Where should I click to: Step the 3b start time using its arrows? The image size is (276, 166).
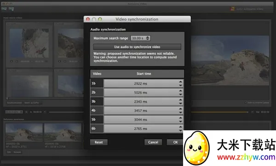click(180, 102)
